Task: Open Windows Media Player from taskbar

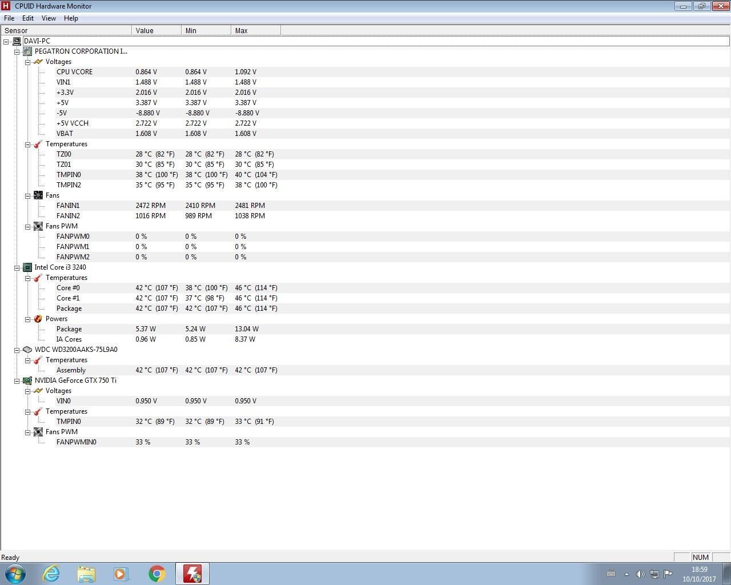Action: click(121, 574)
